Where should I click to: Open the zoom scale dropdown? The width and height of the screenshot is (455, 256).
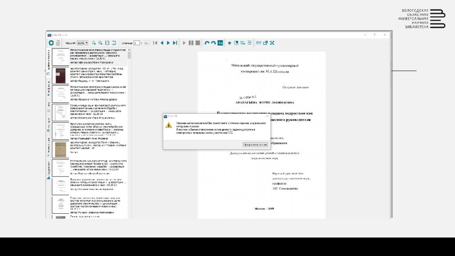pos(83,43)
